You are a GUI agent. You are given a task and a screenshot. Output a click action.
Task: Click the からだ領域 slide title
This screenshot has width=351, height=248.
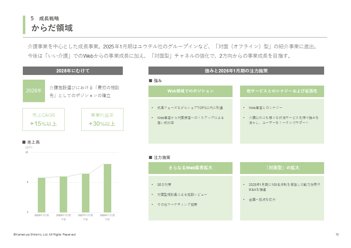[52, 28]
